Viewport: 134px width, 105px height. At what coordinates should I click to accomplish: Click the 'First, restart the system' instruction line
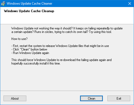pos(60,46)
